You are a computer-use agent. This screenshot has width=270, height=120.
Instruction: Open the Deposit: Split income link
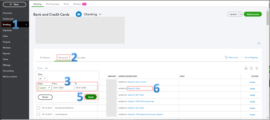137,82
